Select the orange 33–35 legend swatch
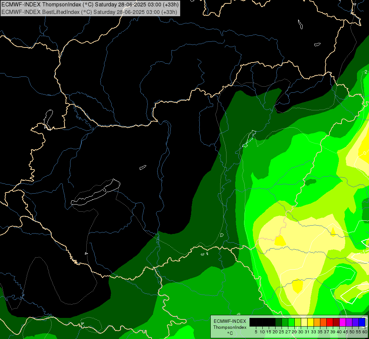Image resolution: width=369 pixels, height=339 pixels. [317, 322]
